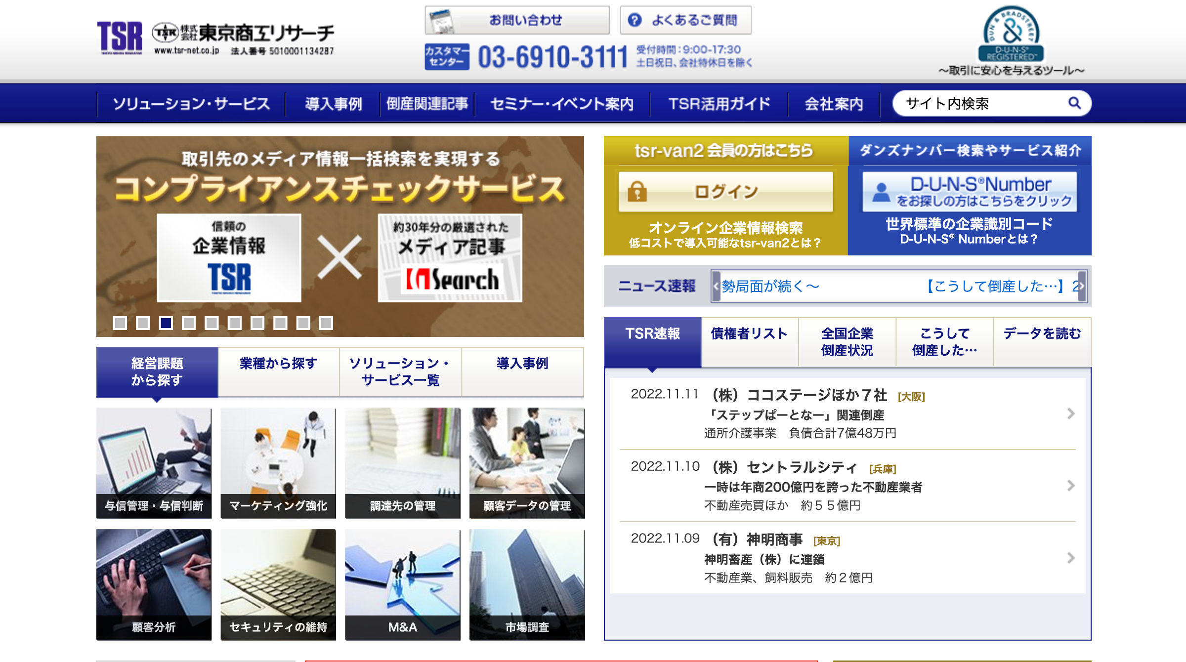Click the TSR logo in header
The height and width of the screenshot is (662, 1186).
tap(119, 37)
